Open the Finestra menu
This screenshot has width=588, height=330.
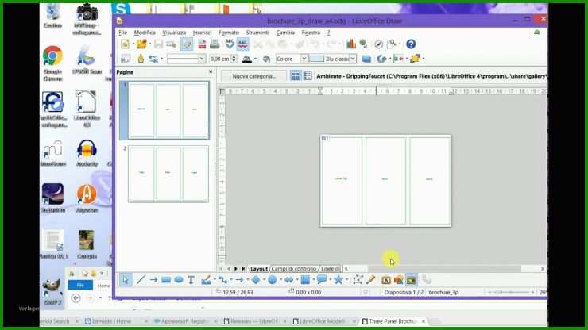click(311, 33)
